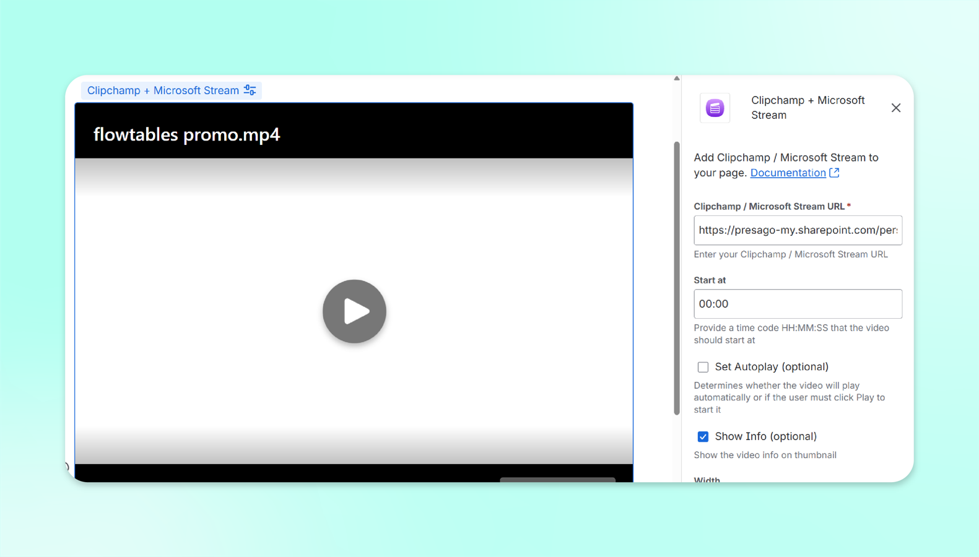
Task: Click the 'Determines whether the video will play' description
Action: coord(790,397)
